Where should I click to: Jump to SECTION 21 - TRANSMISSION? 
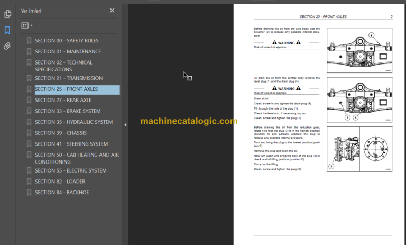pos(69,78)
